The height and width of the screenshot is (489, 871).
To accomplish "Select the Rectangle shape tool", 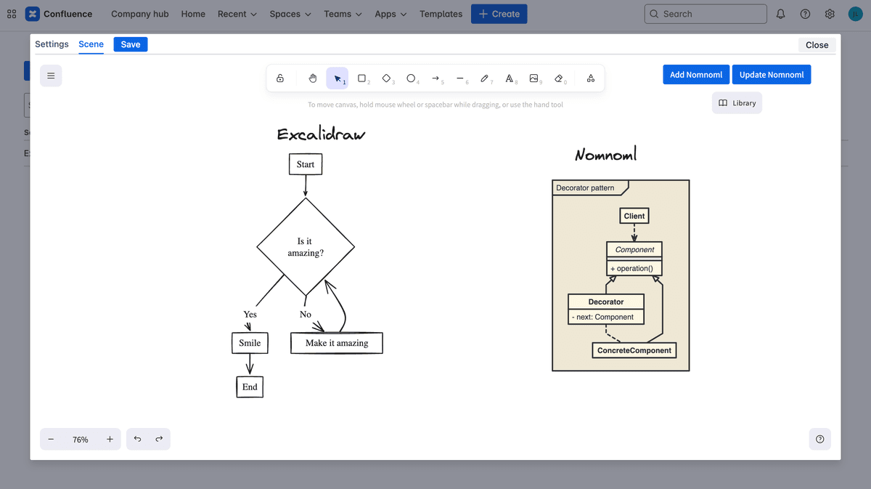I will point(362,78).
